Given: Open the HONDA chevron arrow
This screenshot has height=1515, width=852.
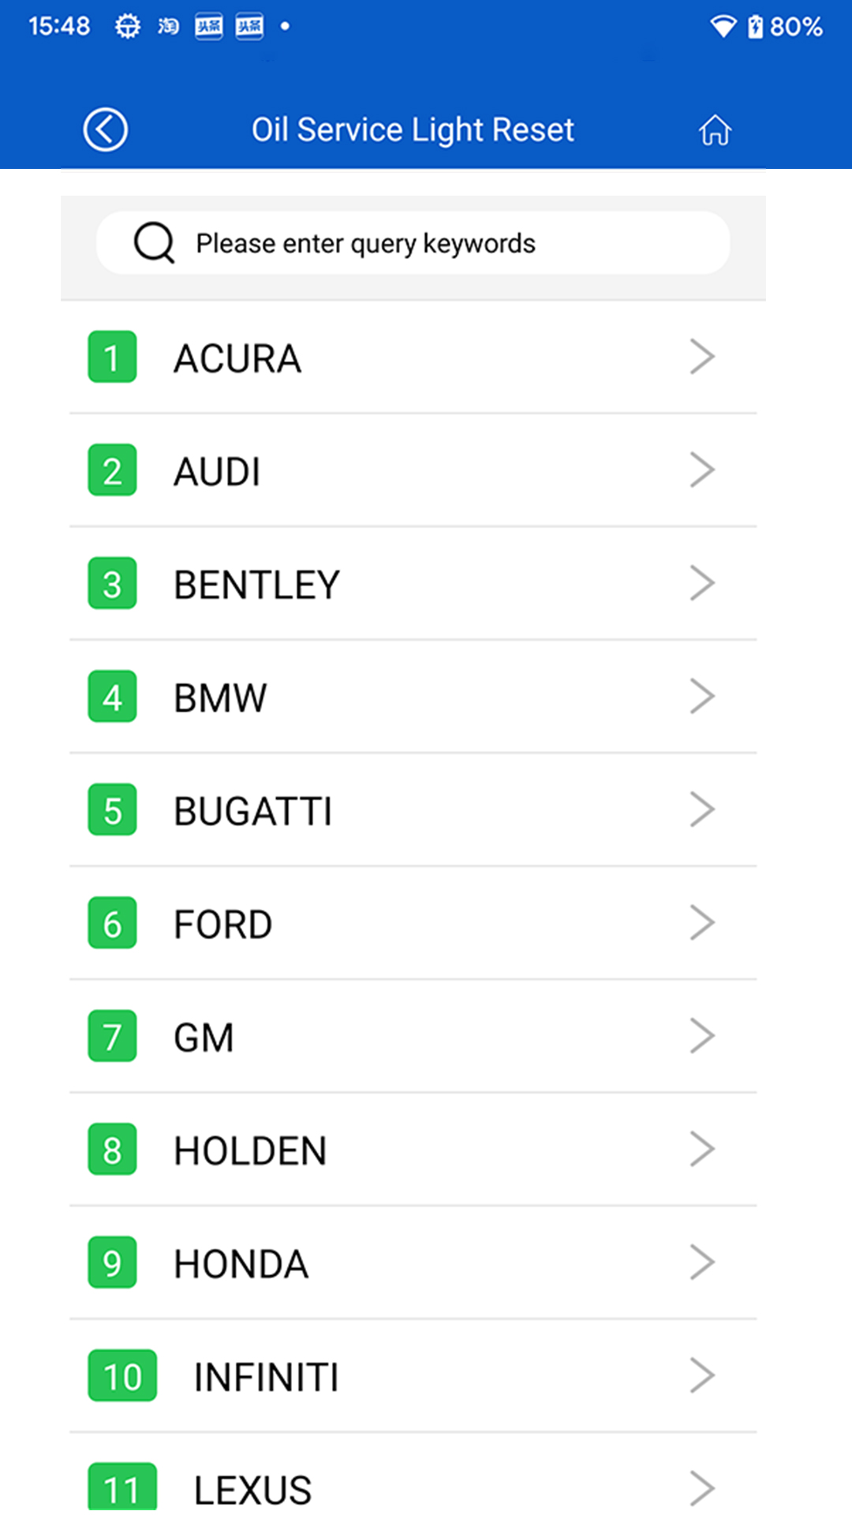Looking at the screenshot, I should point(702,1262).
